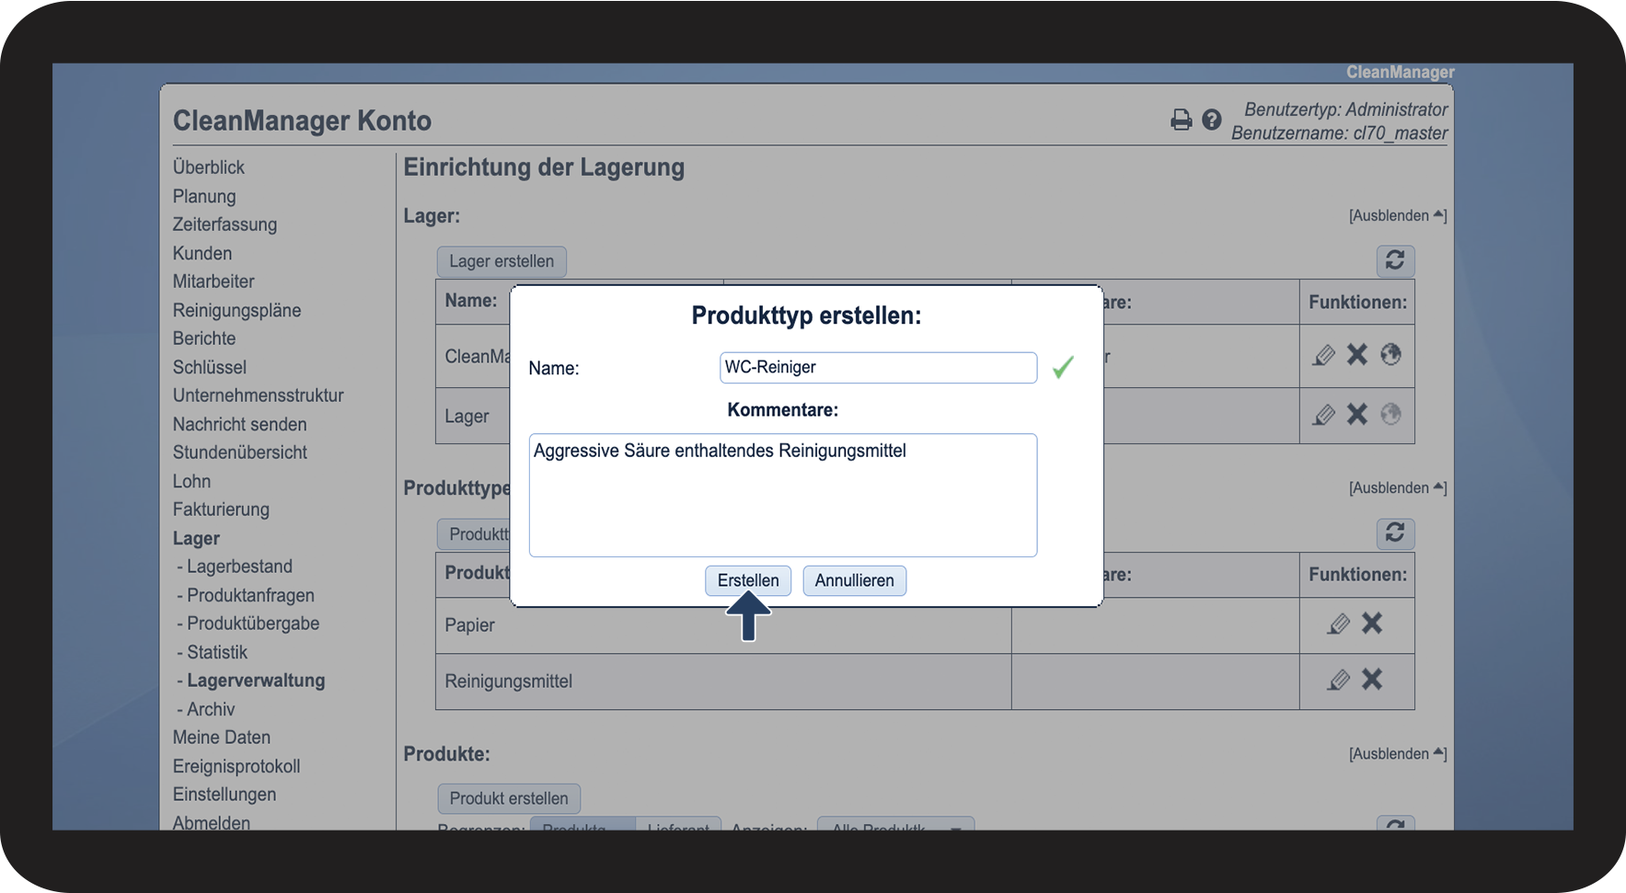Go to Berichte in the sidebar

click(x=204, y=338)
